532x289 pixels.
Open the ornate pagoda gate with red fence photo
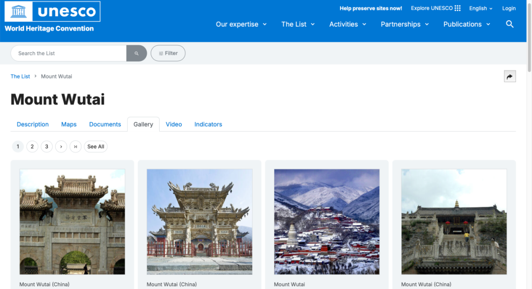click(x=199, y=222)
